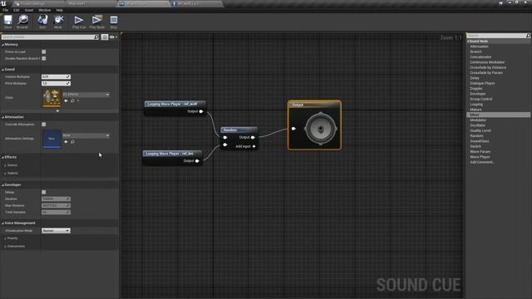Save the sound cue with the Save icon
532x299 pixels.
pos(7,20)
